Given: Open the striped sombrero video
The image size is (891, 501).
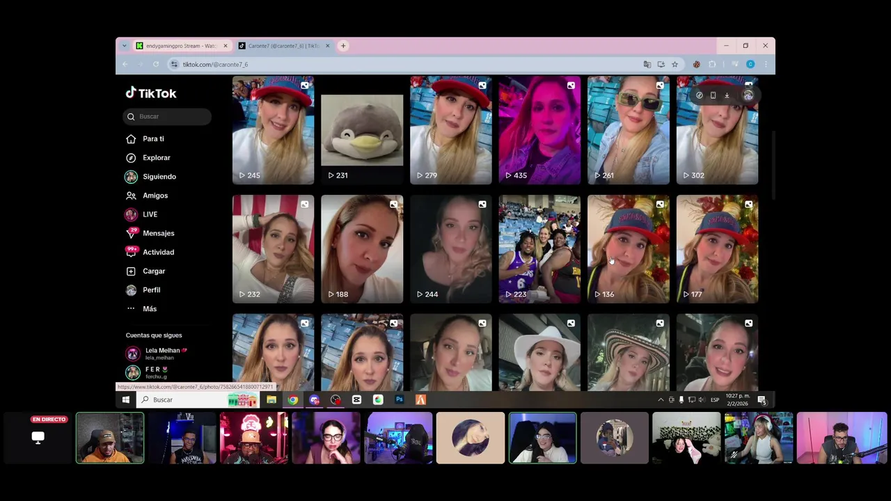Looking at the screenshot, I should (x=629, y=352).
